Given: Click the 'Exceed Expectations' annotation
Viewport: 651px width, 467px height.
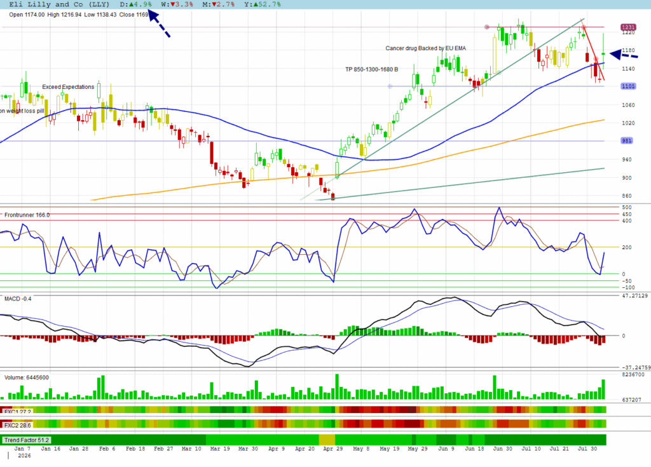Looking at the screenshot, I should tap(68, 87).
